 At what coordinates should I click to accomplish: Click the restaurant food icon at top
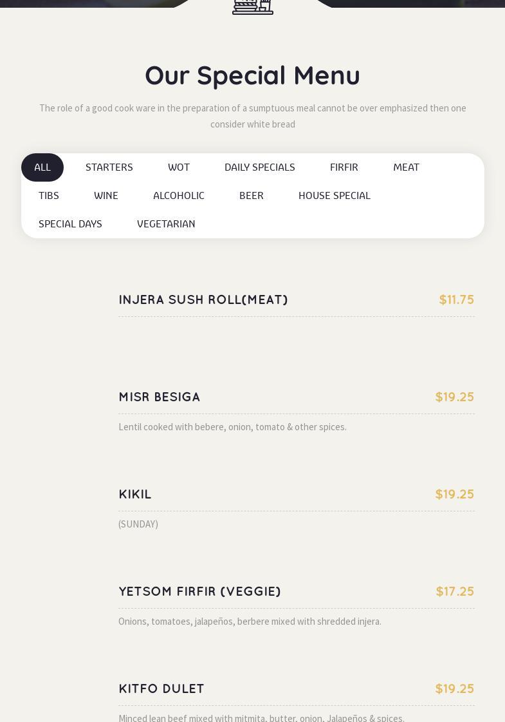click(252, 7)
